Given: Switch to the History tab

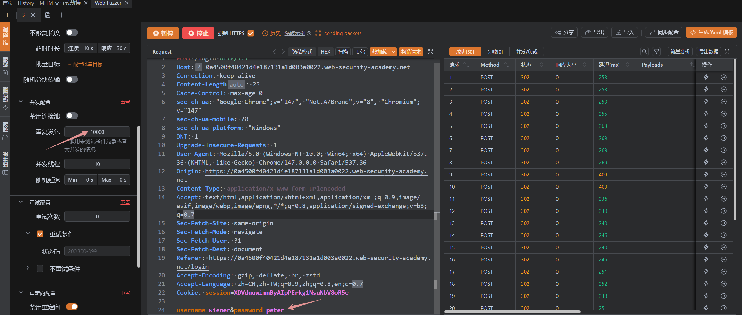Looking at the screenshot, I should [26, 3].
